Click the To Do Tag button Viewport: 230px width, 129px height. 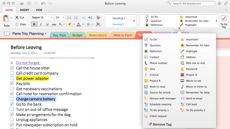tap(224, 21)
